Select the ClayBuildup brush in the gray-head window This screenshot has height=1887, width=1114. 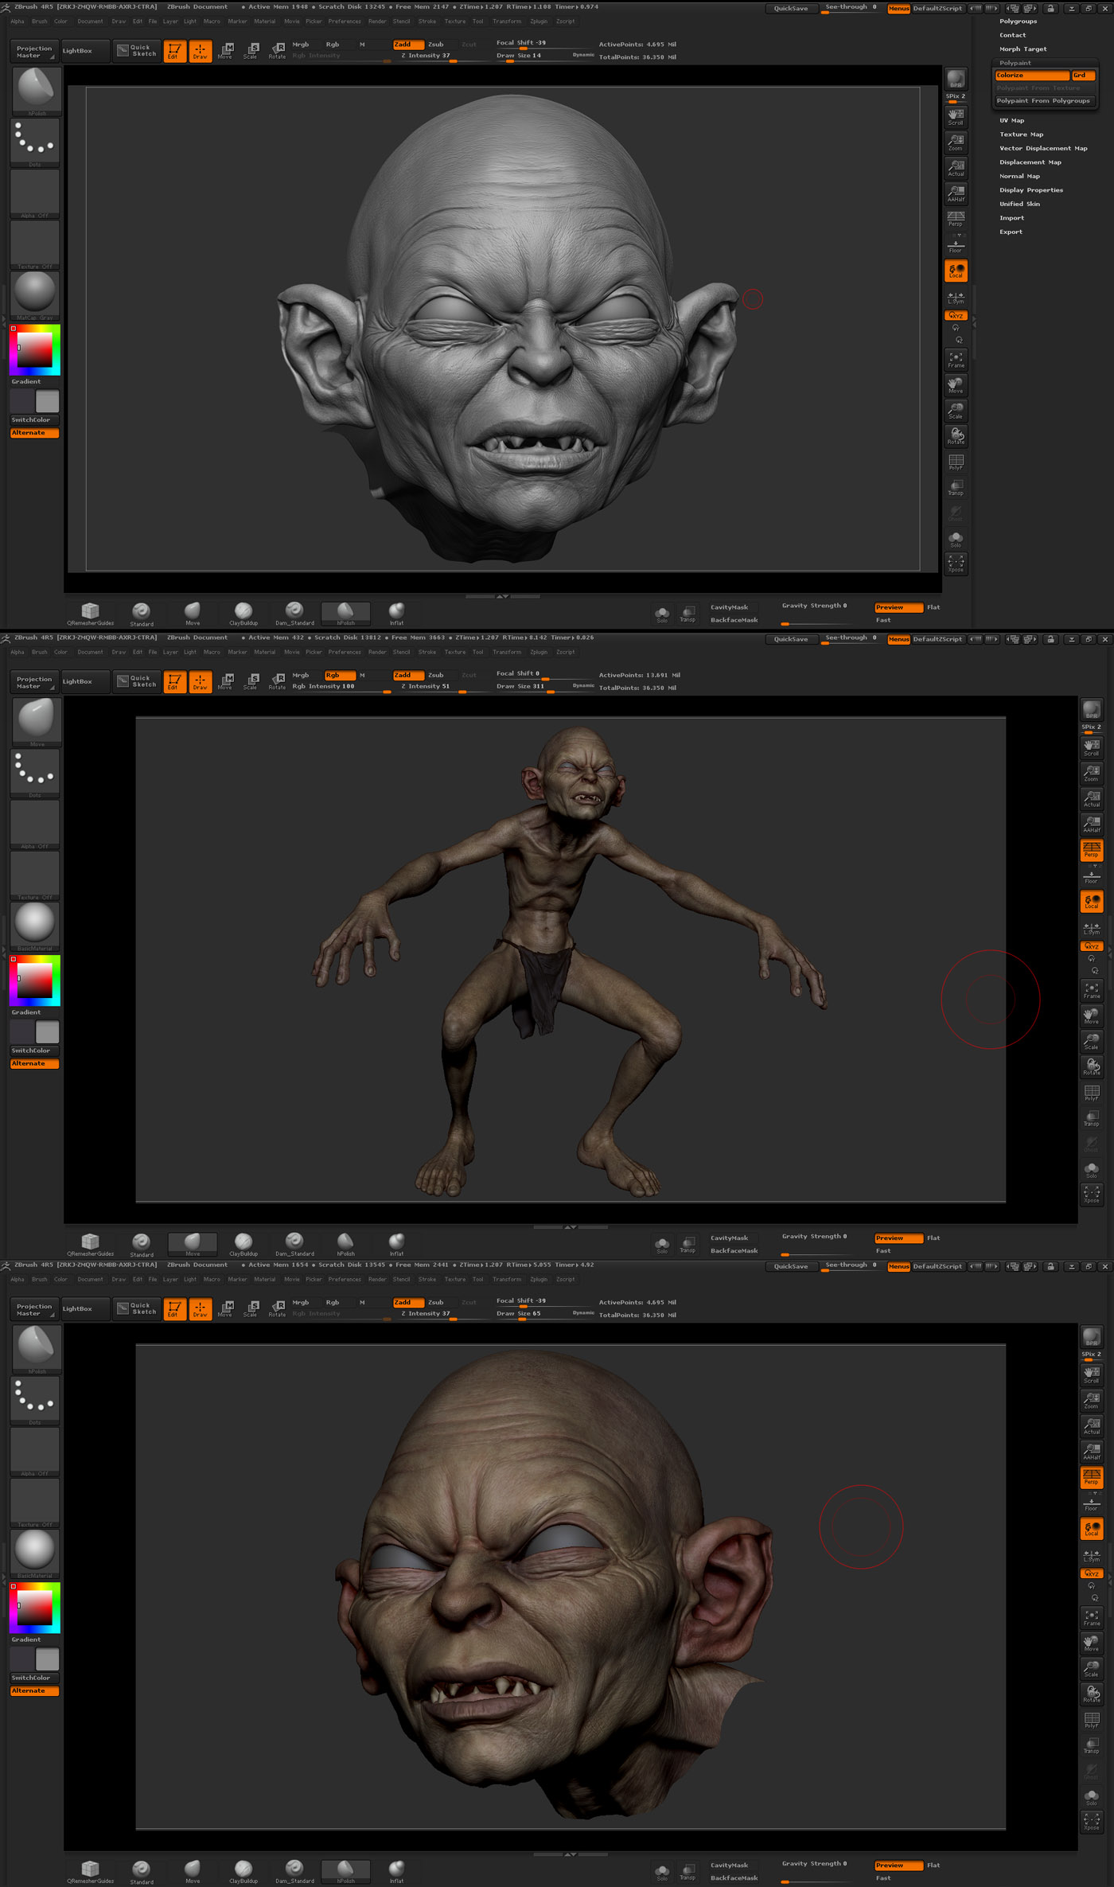point(243,613)
